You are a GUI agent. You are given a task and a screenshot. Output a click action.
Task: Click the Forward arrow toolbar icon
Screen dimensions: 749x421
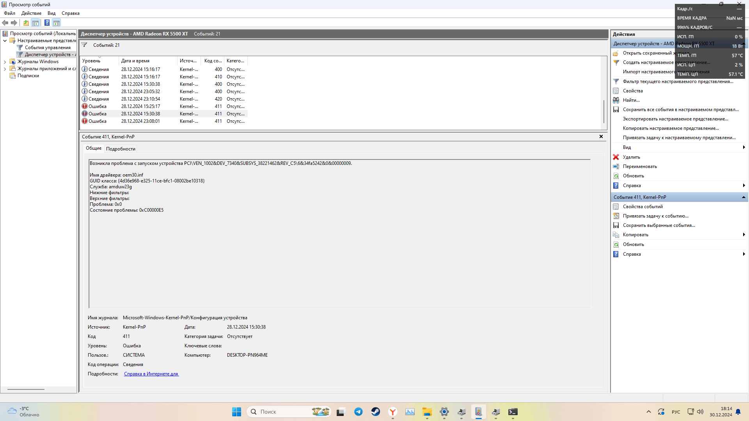pyautogui.click(x=14, y=23)
